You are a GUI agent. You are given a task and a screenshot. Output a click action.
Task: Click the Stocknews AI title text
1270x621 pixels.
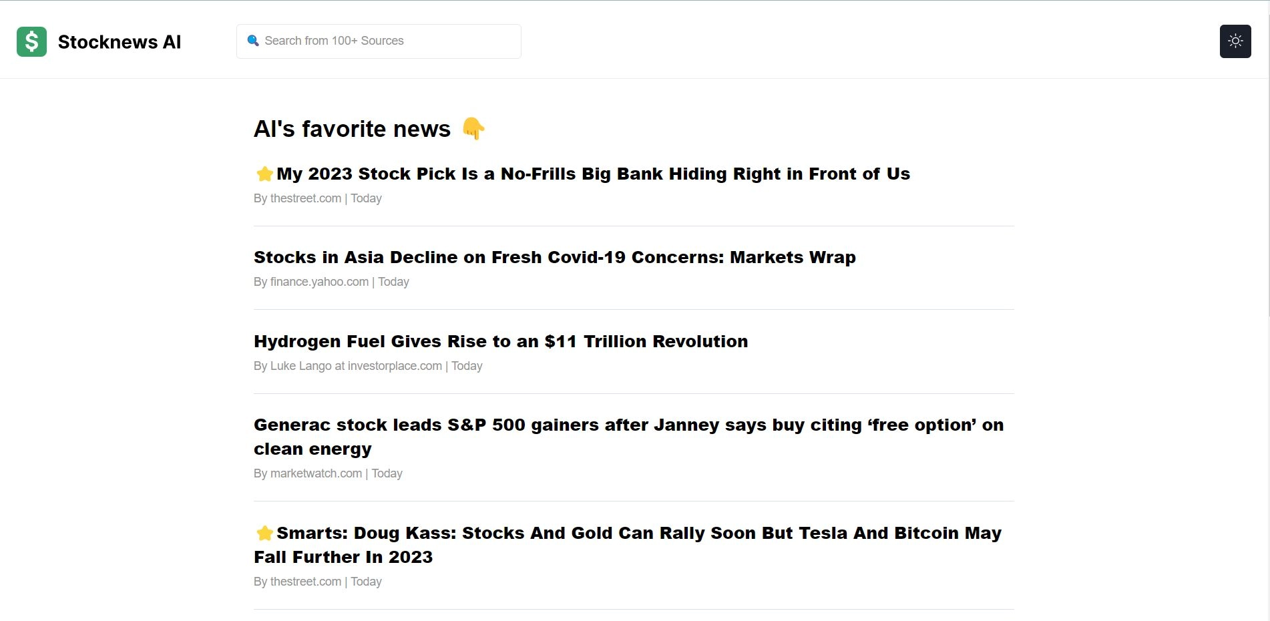[x=120, y=41]
